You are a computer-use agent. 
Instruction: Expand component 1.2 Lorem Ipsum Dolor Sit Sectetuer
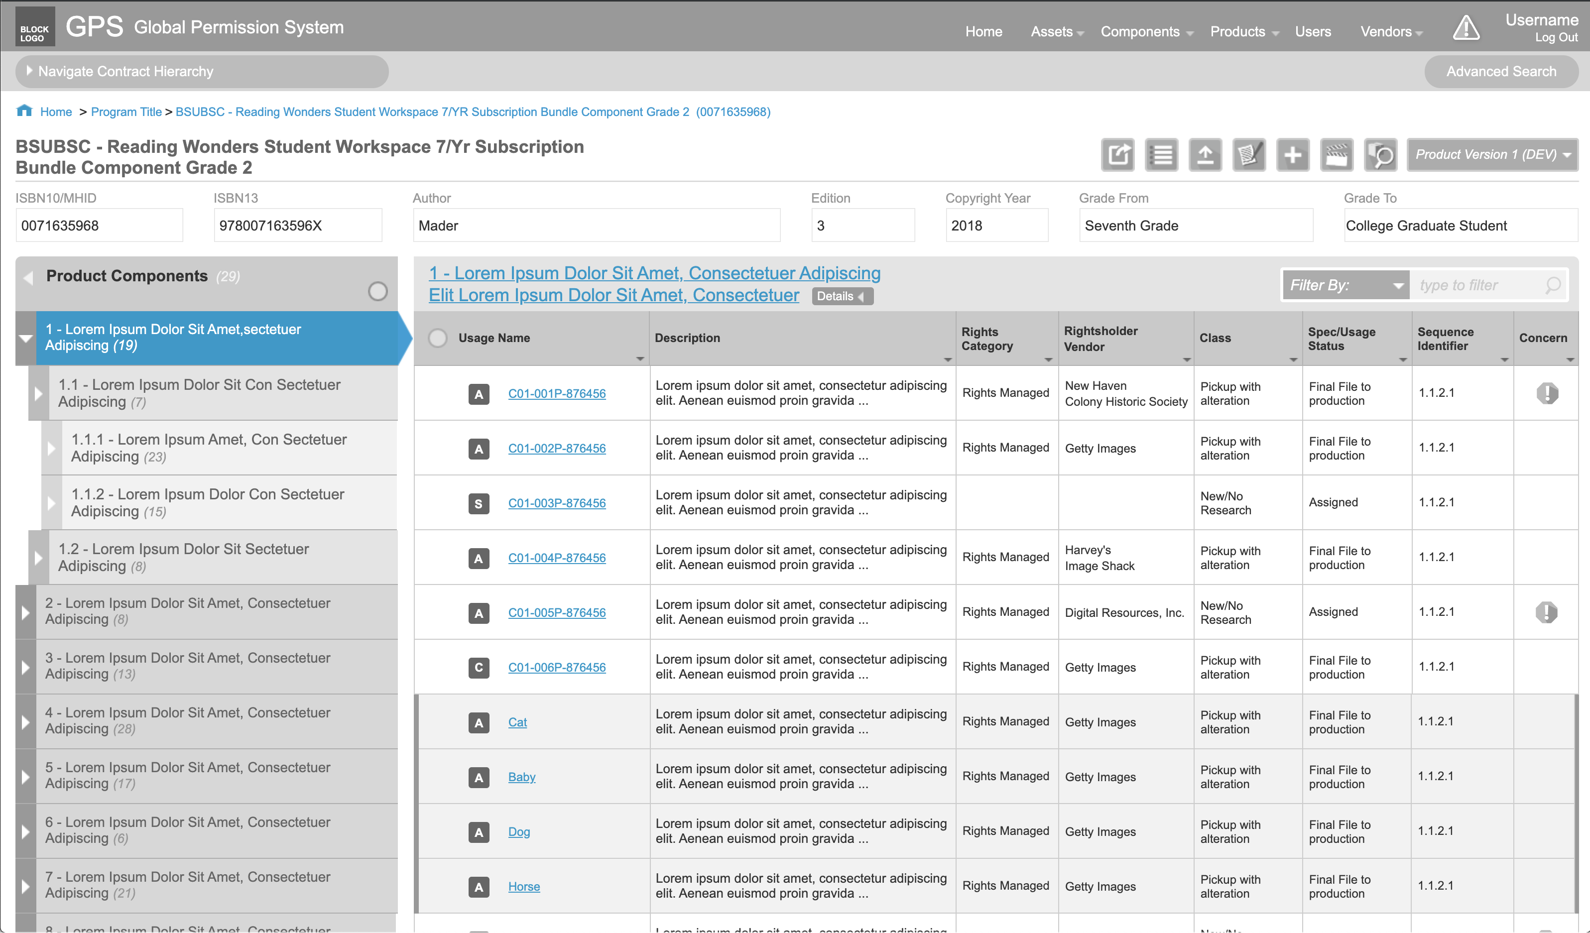coord(38,558)
